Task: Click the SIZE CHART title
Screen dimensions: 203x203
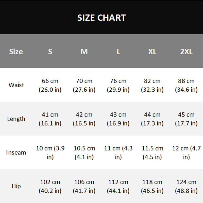Action: click(x=101, y=18)
